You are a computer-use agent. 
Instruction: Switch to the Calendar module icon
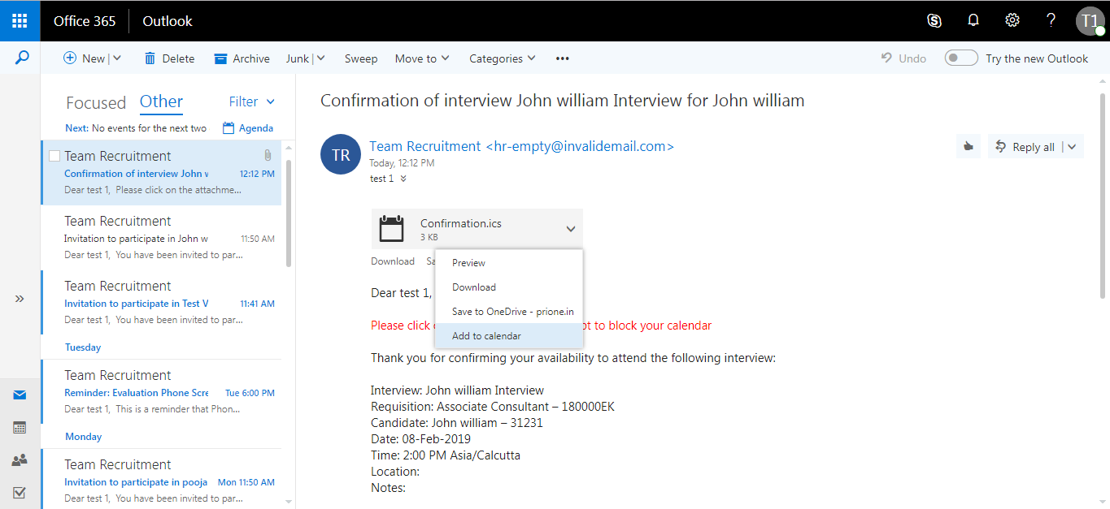coord(20,428)
